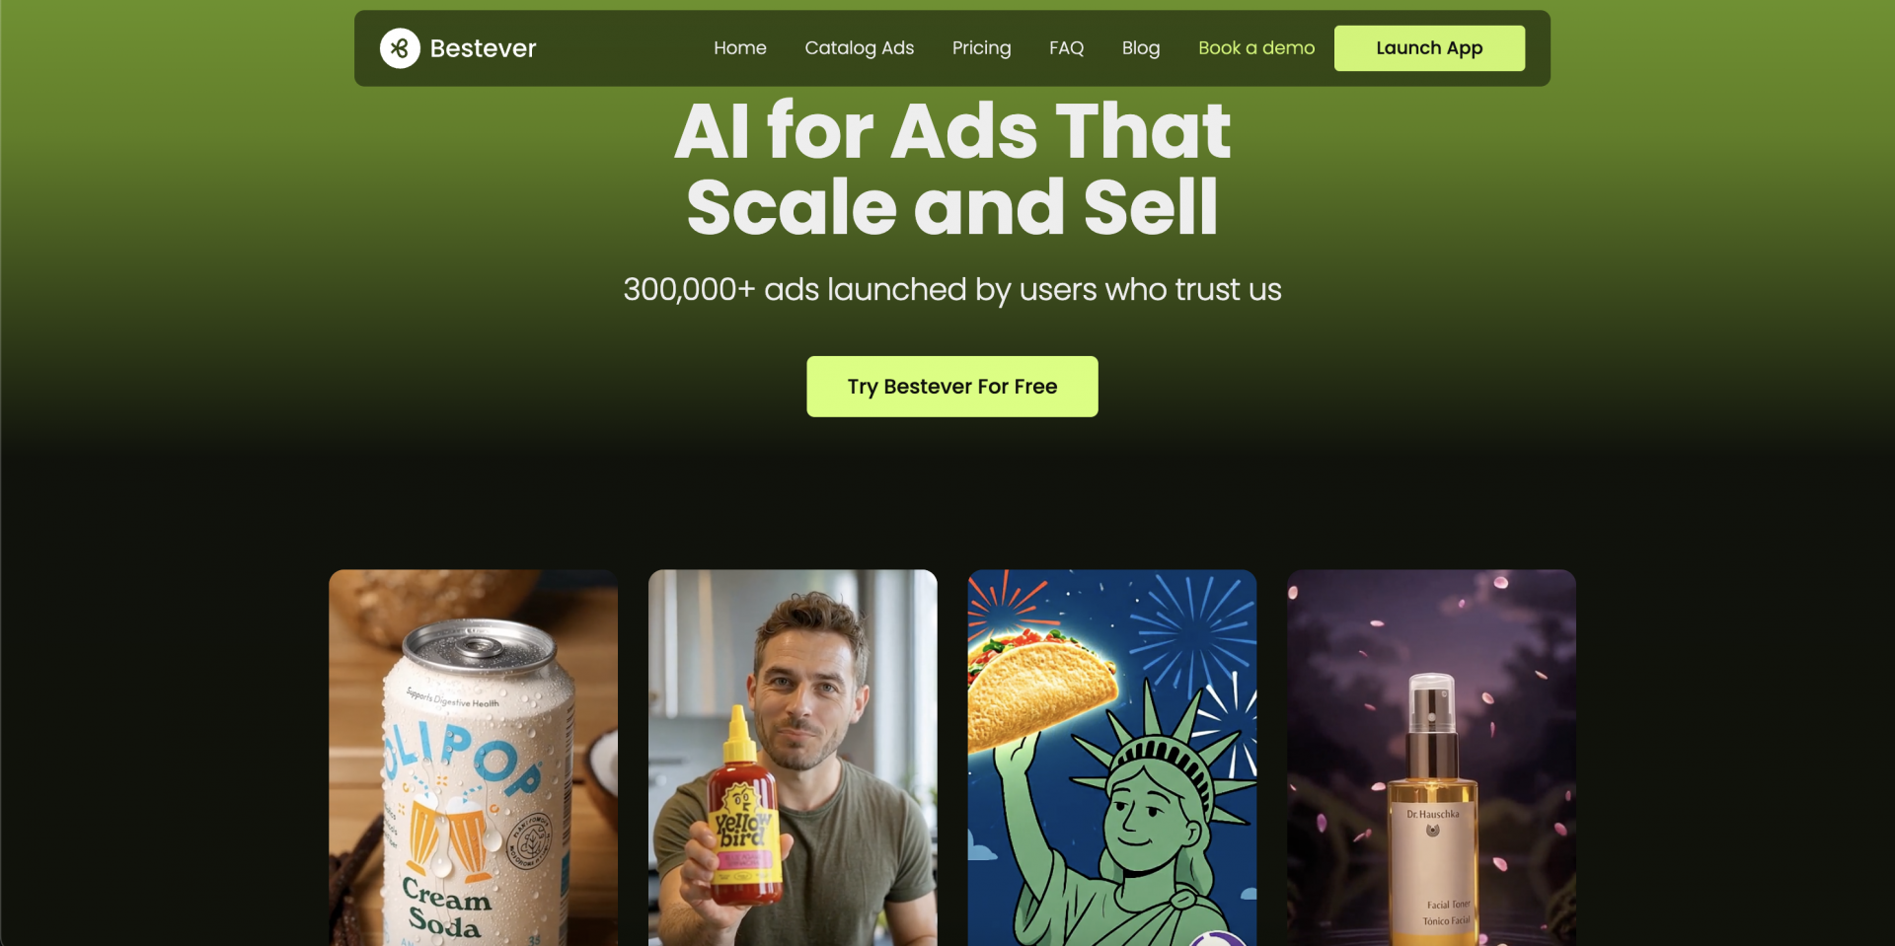
Task: Open the Dr. Hauschka facial toner thumbnail
Action: click(1431, 758)
